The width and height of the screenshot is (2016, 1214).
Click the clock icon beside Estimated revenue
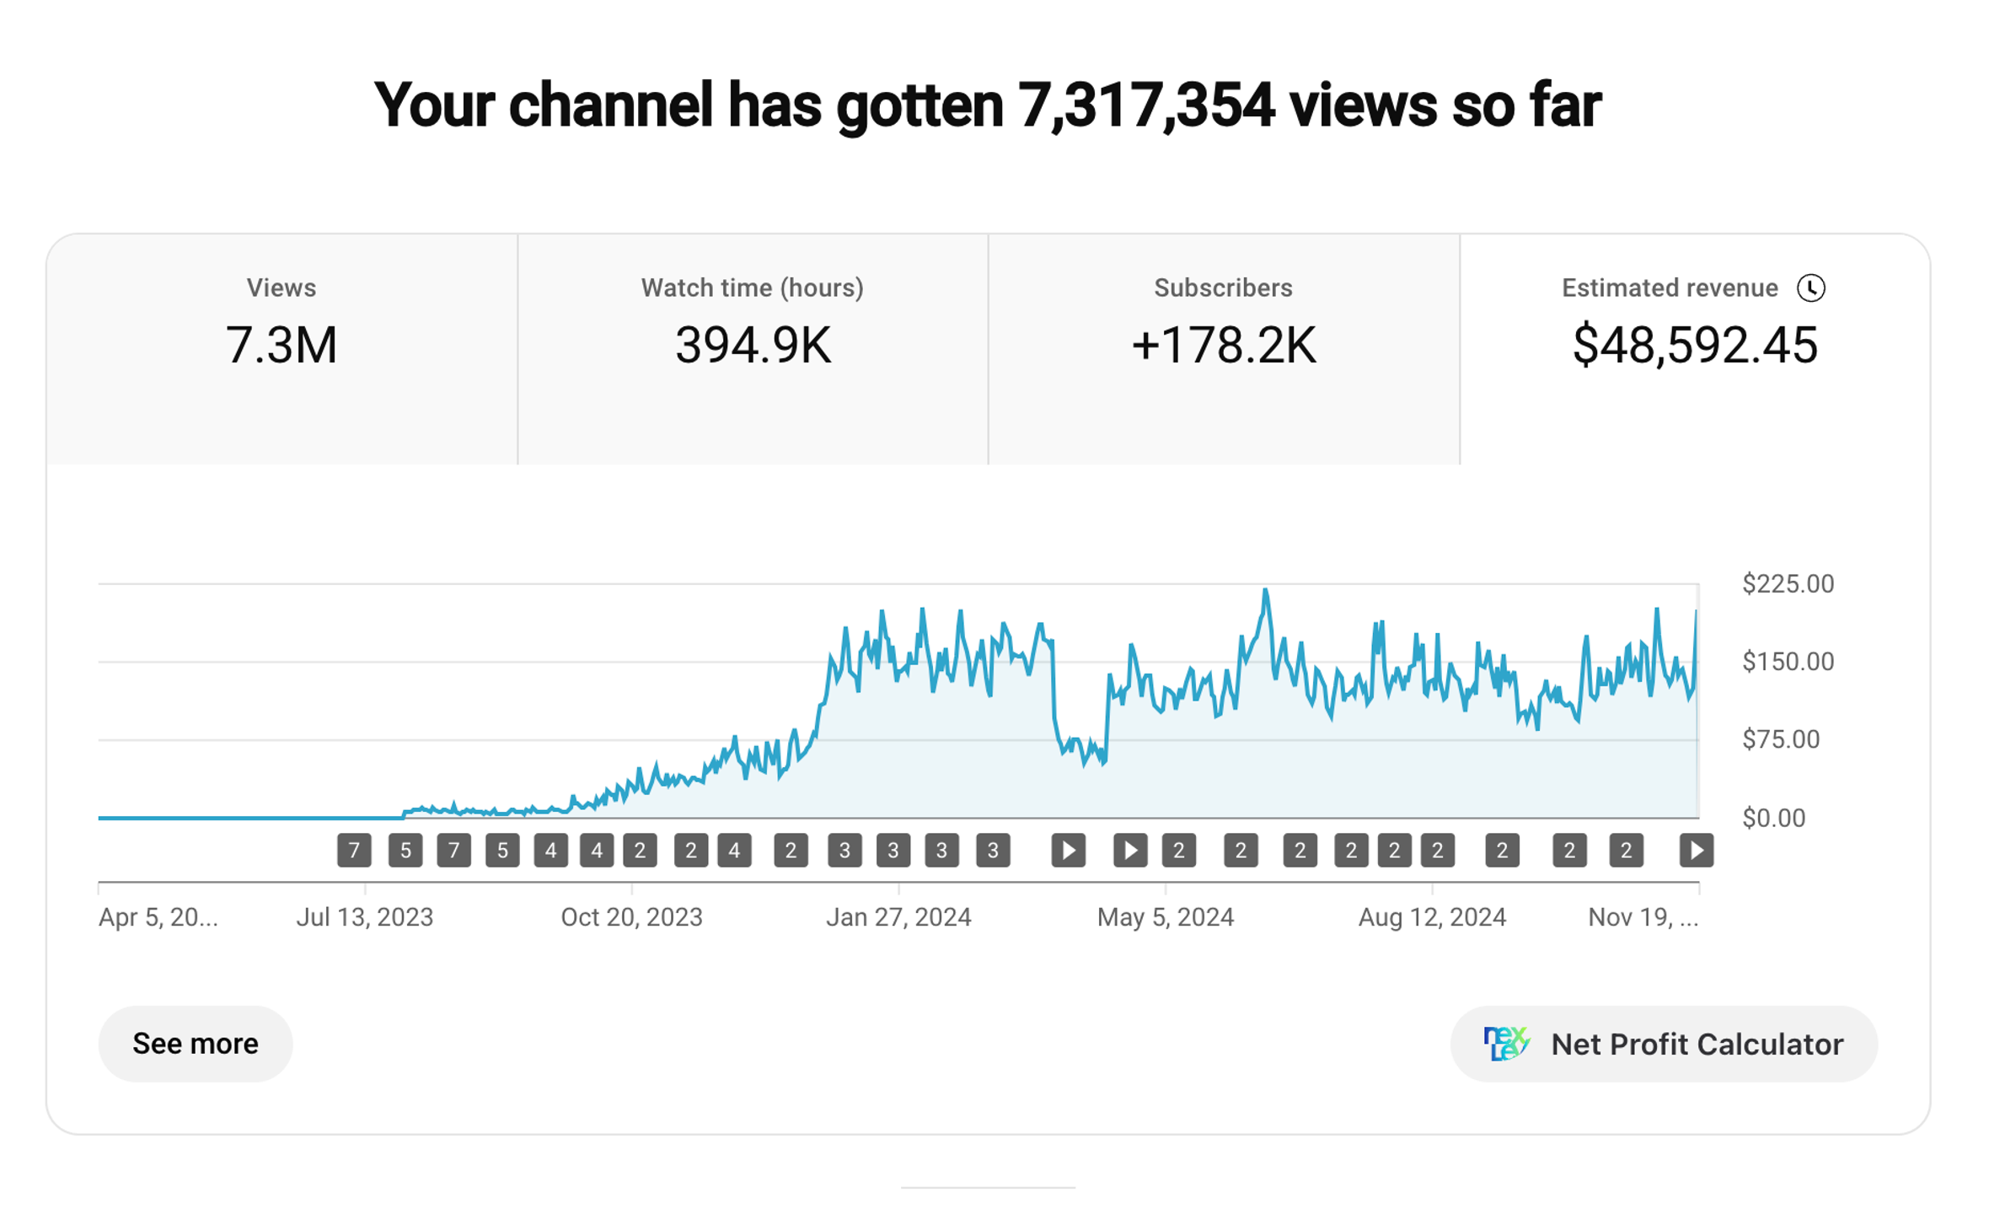(x=1810, y=288)
